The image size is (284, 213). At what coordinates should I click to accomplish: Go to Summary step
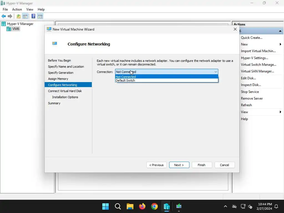(54, 103)
